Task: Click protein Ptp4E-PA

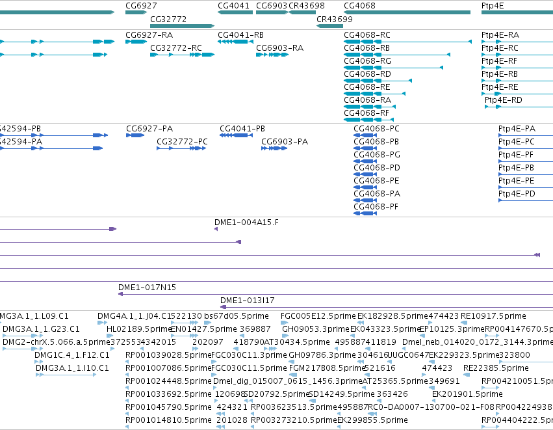Action: (526, 135)
